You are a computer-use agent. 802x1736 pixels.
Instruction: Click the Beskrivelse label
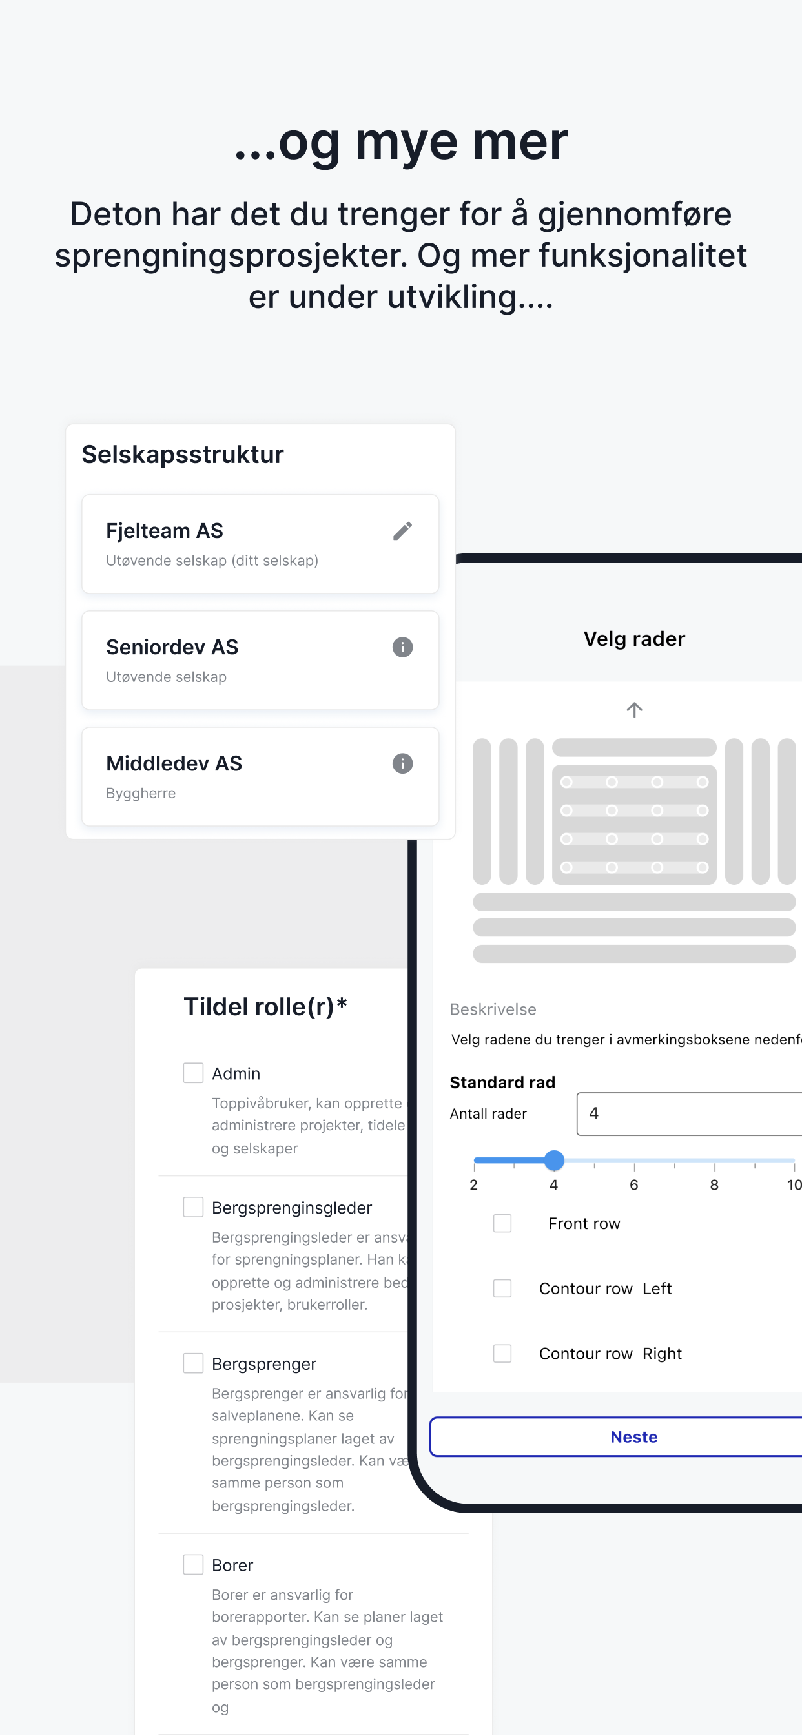click(493, 1009)
